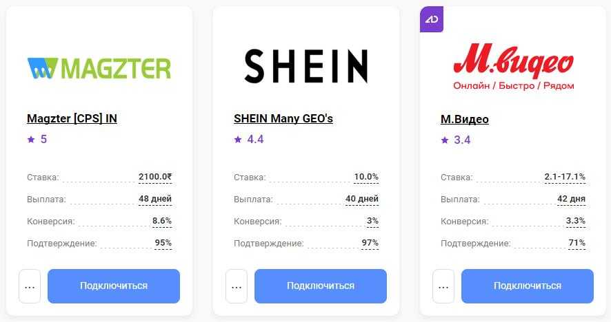
Task: Click SHEIN's 40 дней payout value
Action: [x=362, y=199]
